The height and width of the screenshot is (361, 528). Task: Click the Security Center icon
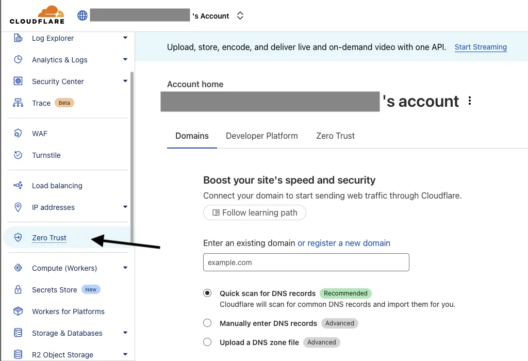point(18,81)
